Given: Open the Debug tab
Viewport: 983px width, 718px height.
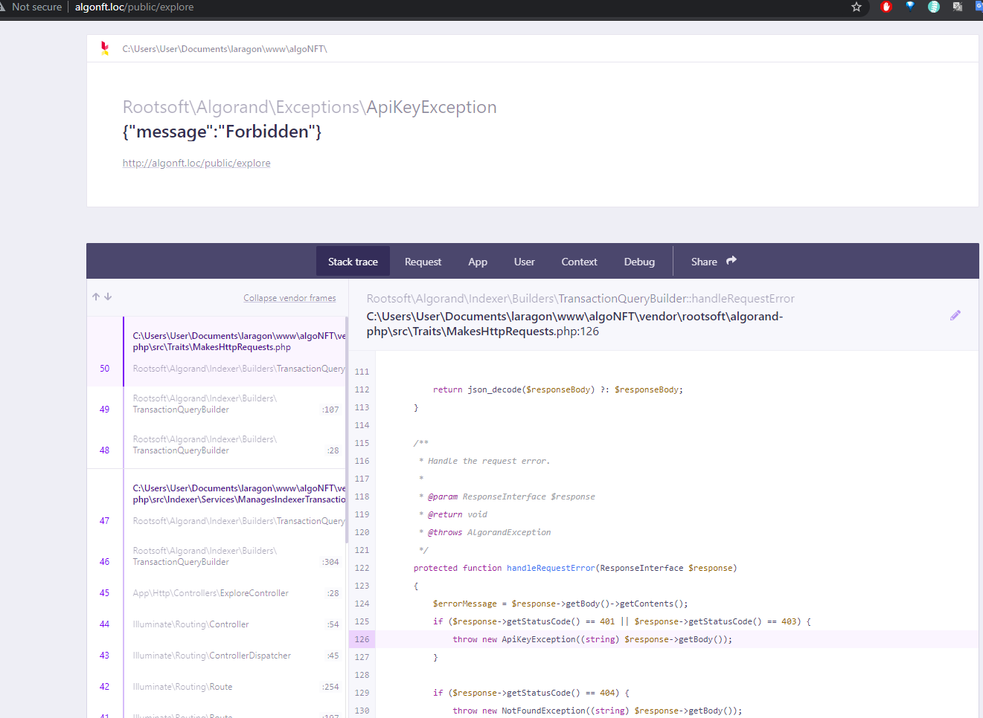Looking at the screenshot, I should tap(639, 261).
